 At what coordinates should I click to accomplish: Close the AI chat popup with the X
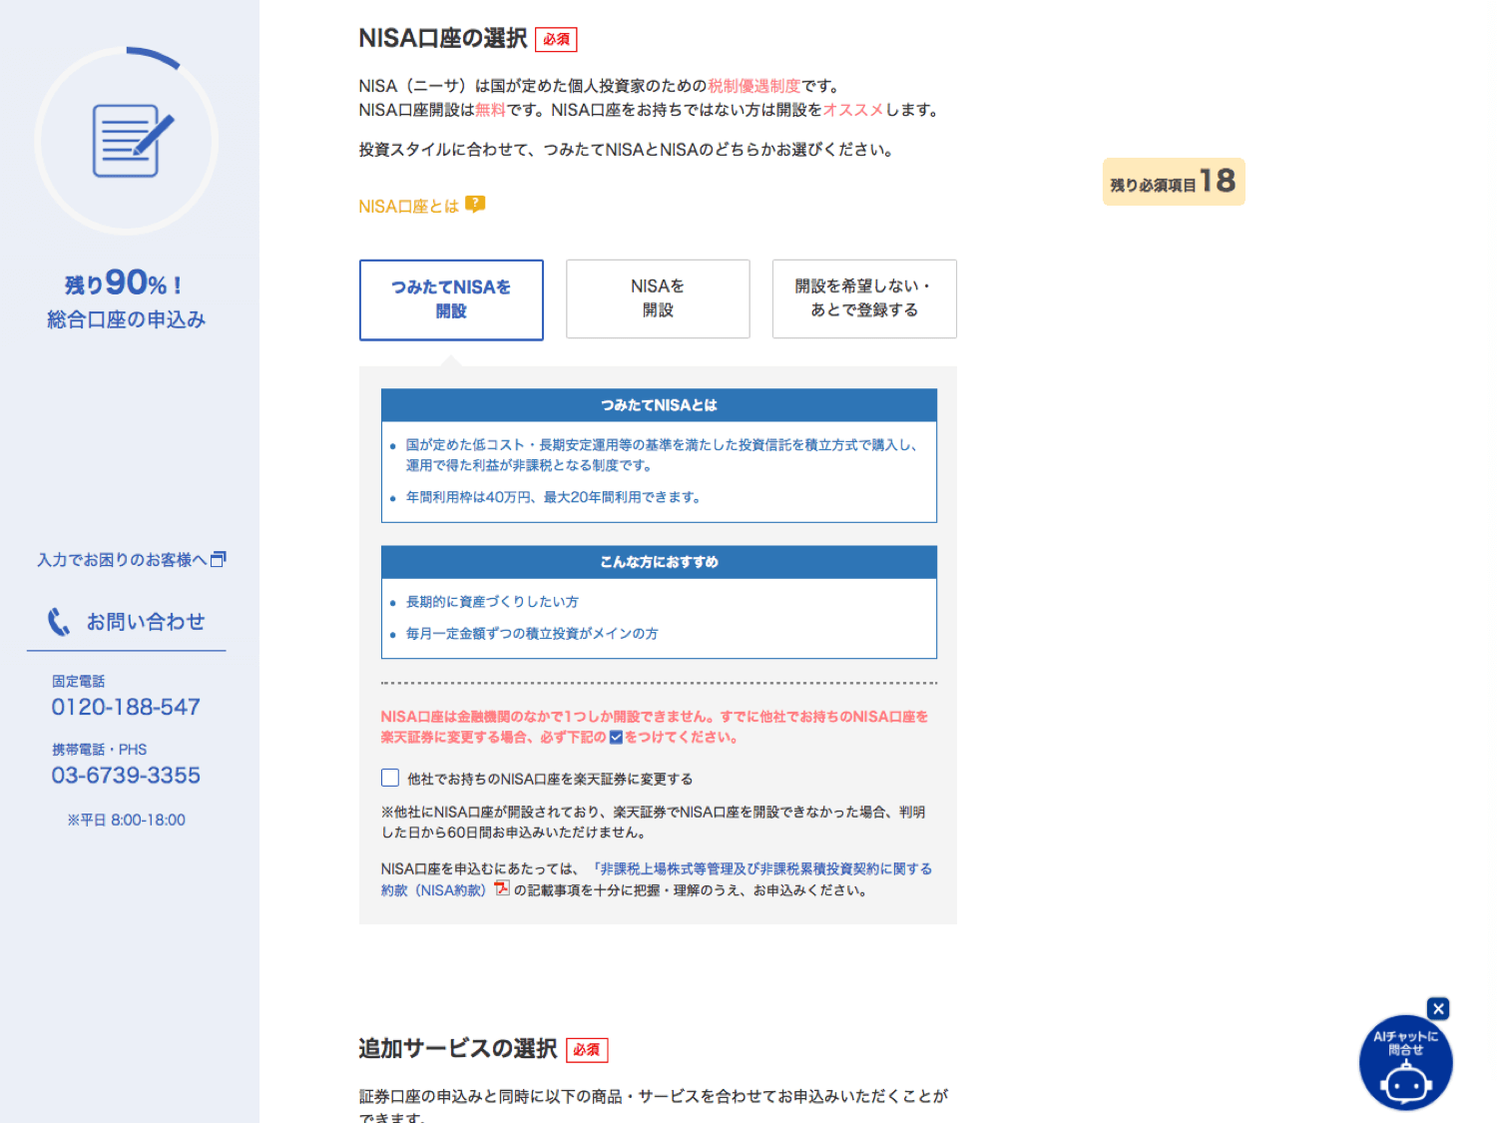pyautogui.click(x=1439, y=1008)
